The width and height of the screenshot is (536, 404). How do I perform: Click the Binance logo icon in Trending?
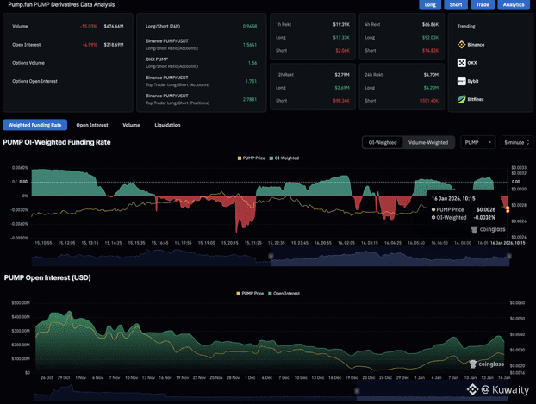[x=462, y=44]
